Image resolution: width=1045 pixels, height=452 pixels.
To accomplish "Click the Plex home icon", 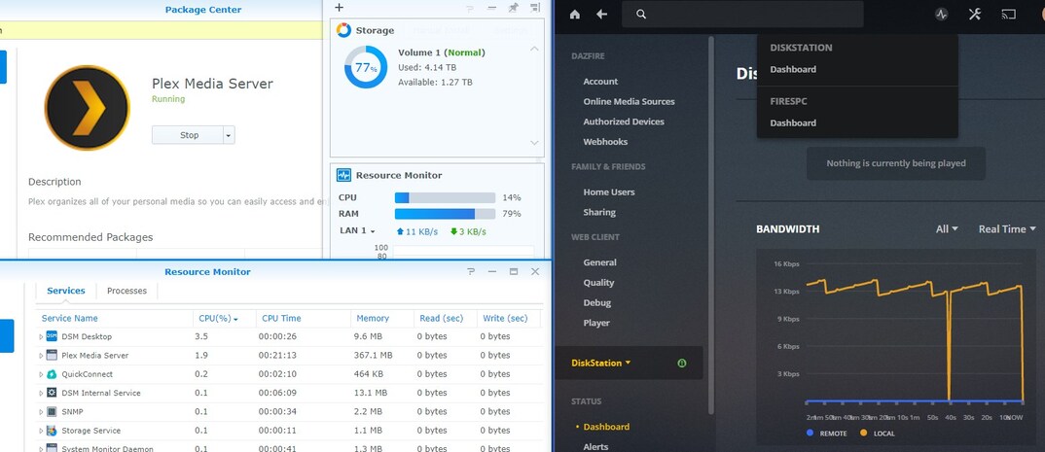I will (x=574, y=14).
